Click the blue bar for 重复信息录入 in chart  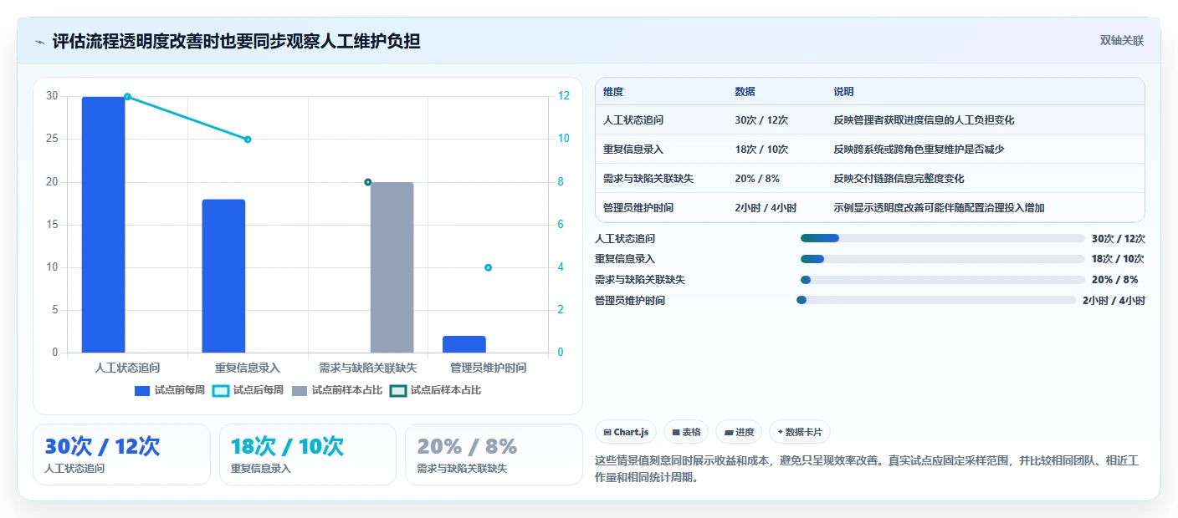(223, 276)
